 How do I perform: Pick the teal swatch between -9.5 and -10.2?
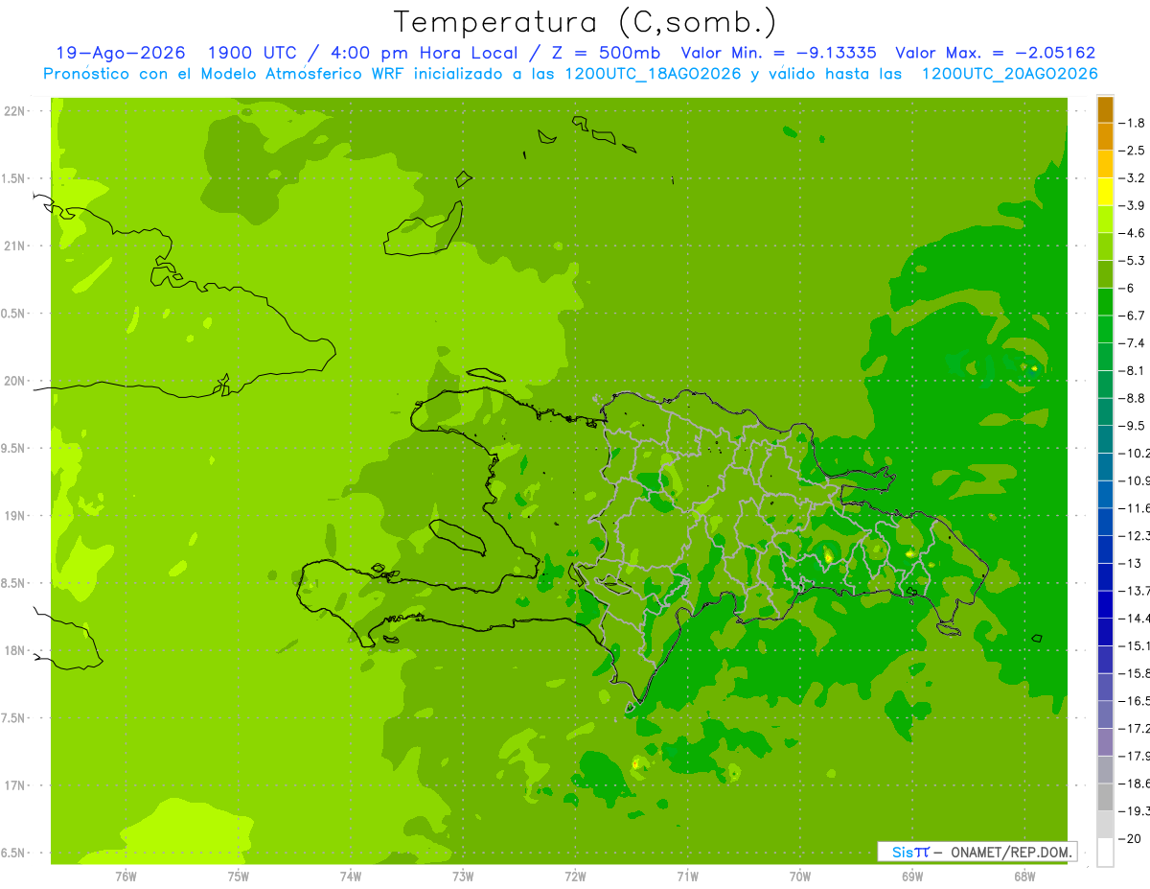click(1105, 439)
